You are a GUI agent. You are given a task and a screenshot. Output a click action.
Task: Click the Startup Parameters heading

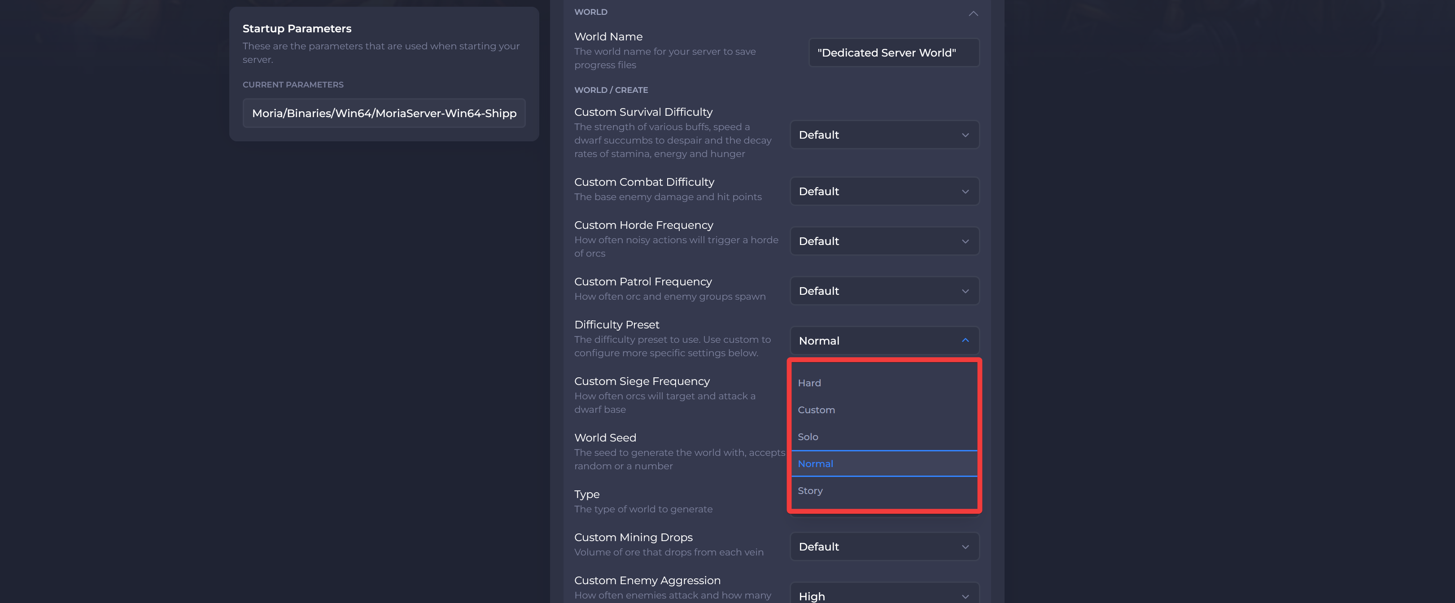point(297,28)
